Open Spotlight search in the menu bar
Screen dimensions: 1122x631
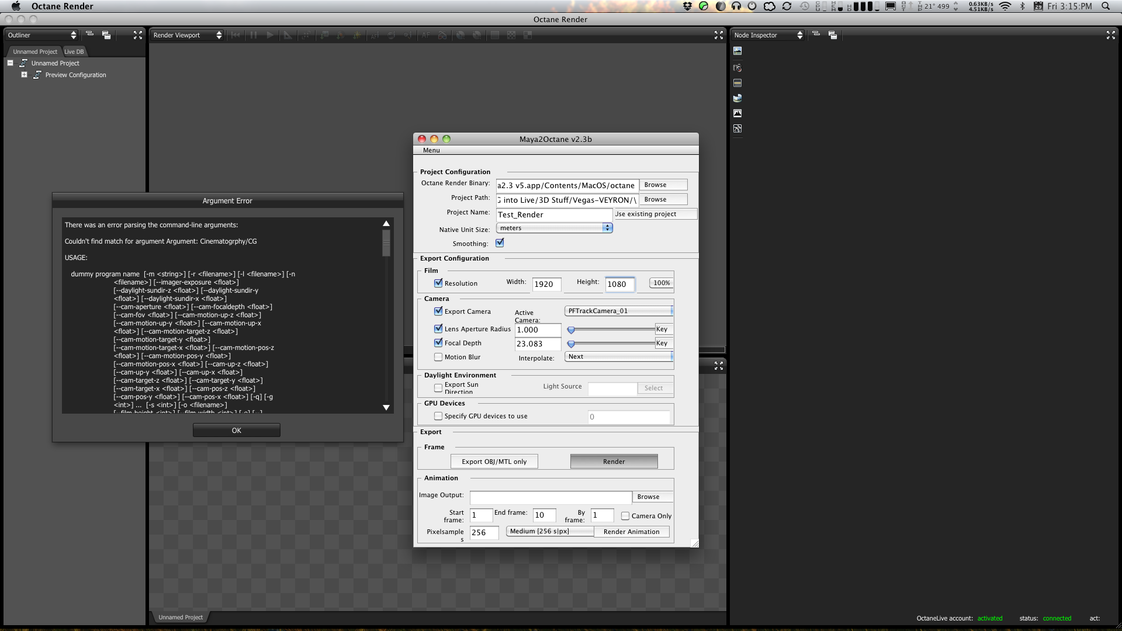pos(1106,6)
